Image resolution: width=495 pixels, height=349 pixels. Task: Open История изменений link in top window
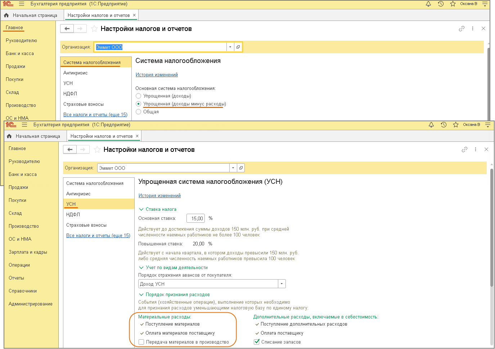click(x=157, y=75)
